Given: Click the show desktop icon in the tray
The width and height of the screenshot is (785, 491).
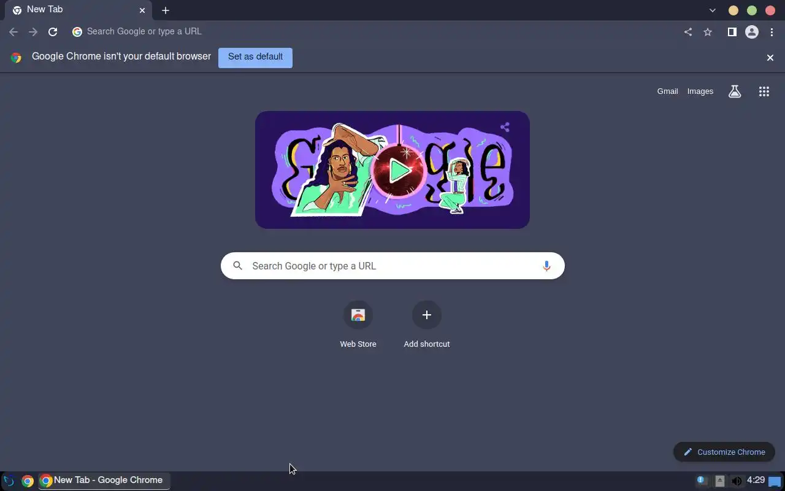Looking at the screenshot, I should coord(775,481).
